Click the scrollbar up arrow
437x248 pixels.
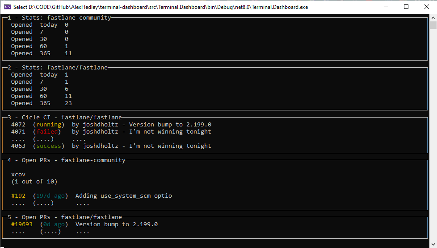tap(433, 18)
